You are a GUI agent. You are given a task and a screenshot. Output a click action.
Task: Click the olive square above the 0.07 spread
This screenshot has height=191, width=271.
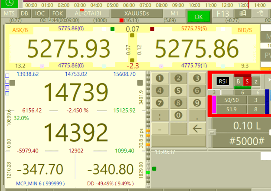(132, 36)
